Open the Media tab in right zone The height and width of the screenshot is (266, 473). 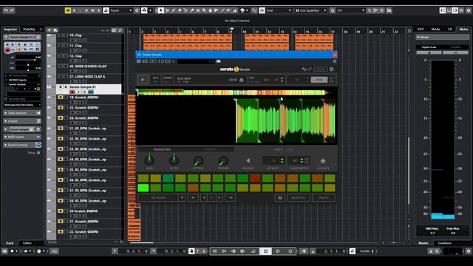(x=435, y=30)
